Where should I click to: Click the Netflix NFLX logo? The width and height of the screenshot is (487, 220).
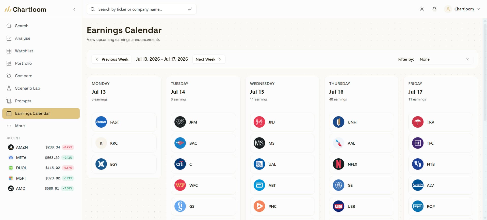[338, 164]
